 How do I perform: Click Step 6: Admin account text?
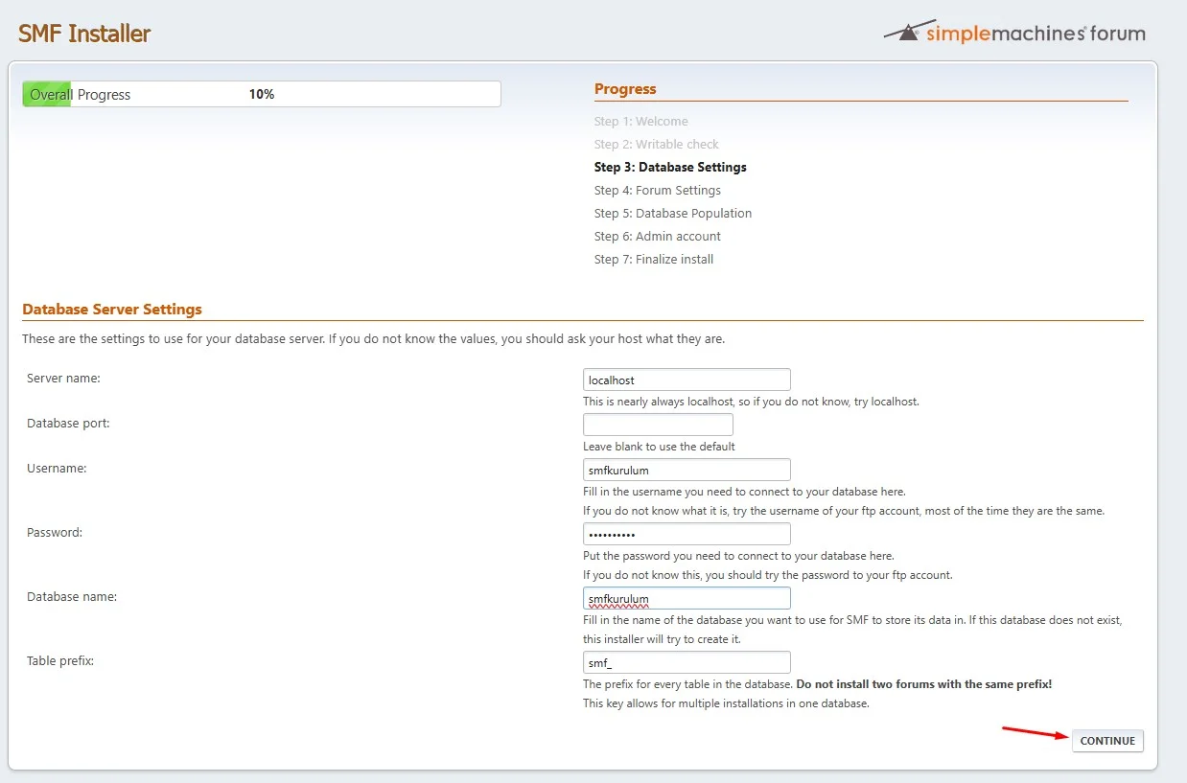(658, 237)
